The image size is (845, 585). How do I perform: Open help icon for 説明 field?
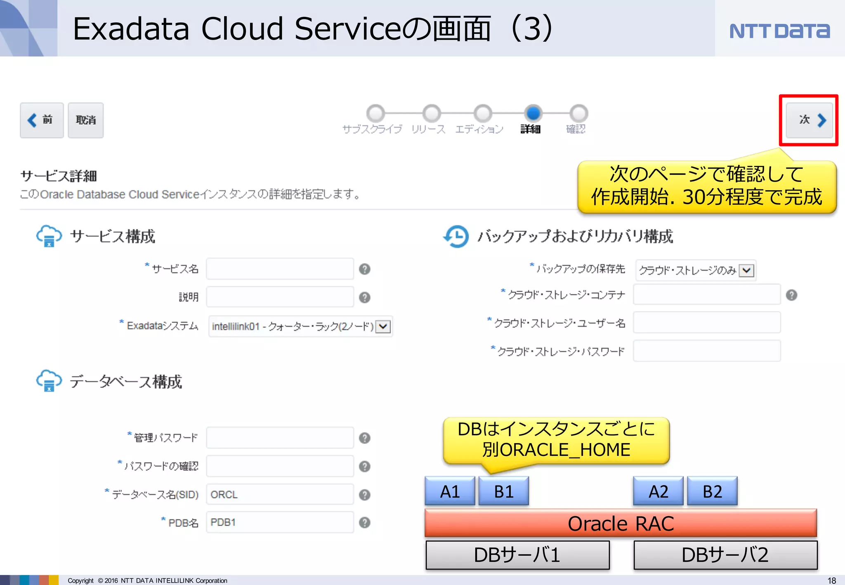tap(365, 297)
